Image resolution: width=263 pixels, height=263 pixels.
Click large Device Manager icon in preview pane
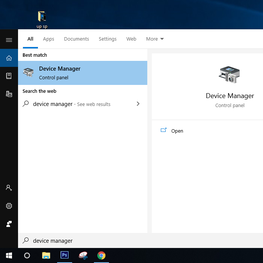coord(230,75)
